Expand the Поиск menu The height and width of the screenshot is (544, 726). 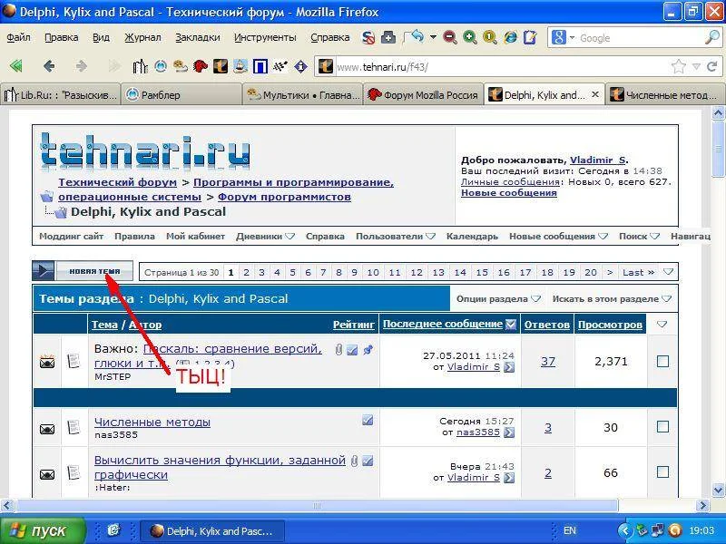coord(654,237)
